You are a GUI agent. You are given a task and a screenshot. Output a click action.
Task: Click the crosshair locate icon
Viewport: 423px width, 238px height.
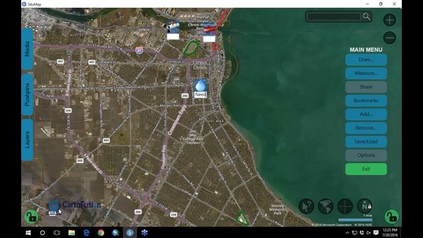point(345,206)
